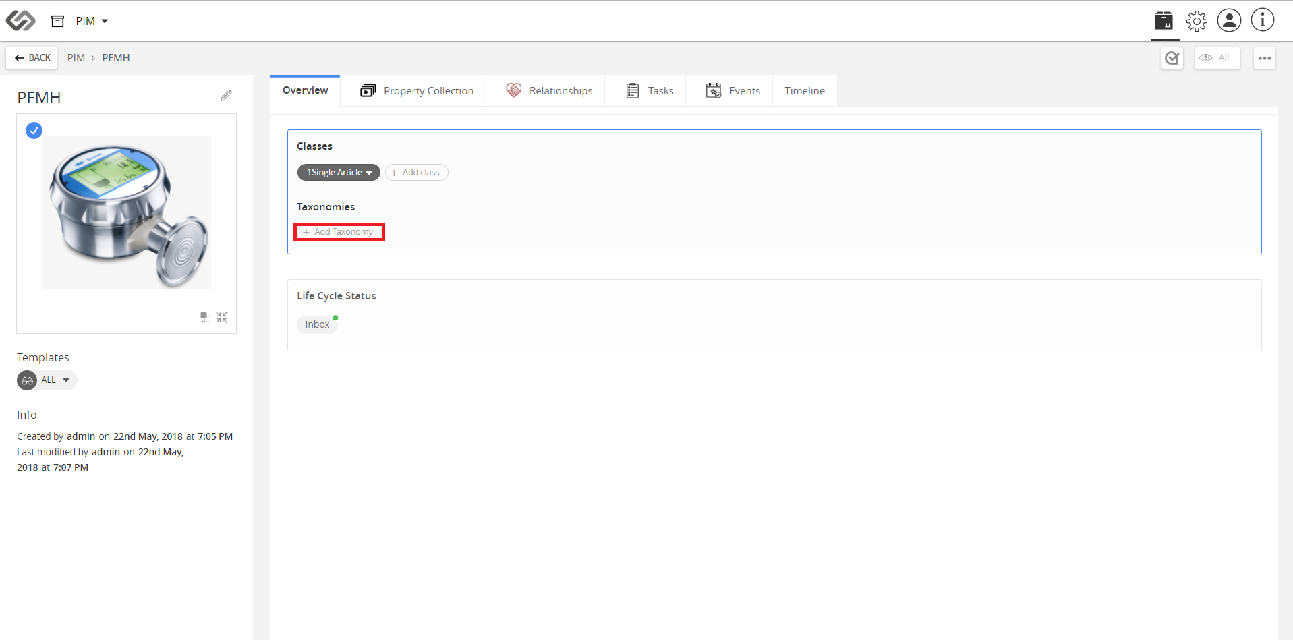Click the PFMH title in left panel
This screenshot has width=1293, height=640.
coord(39,98)
